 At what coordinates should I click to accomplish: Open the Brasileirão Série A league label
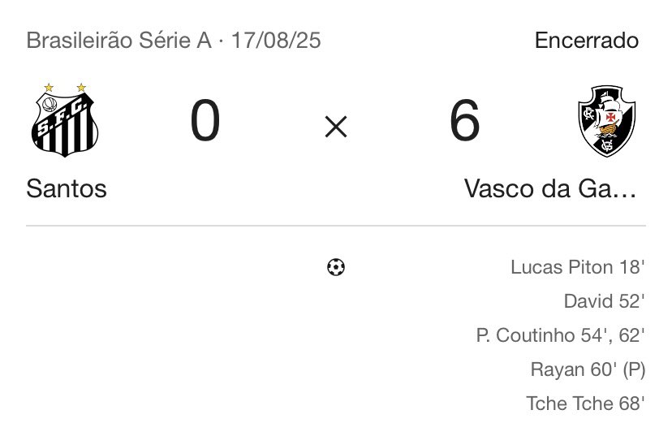[118, 41]
